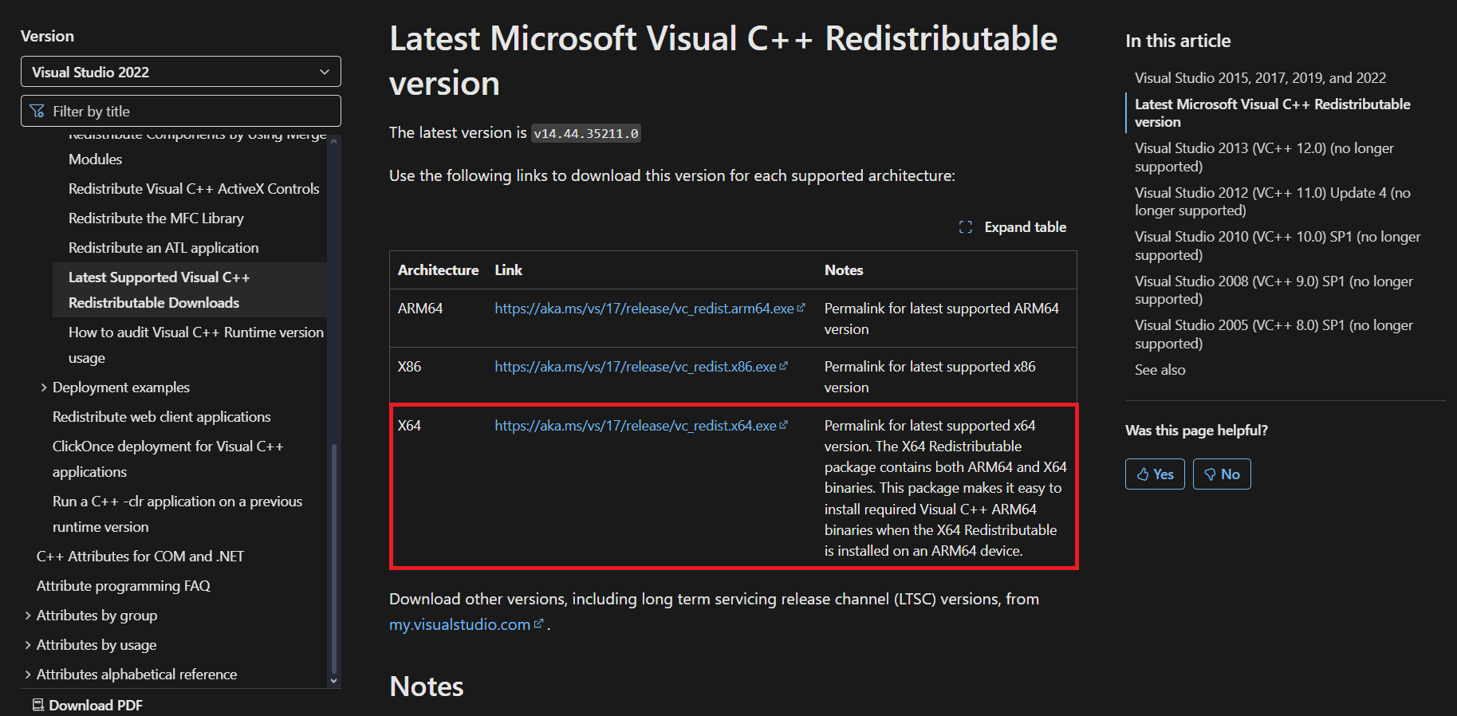Click the filter icon in the search box

pyautogui.click(x=37, y=111)
